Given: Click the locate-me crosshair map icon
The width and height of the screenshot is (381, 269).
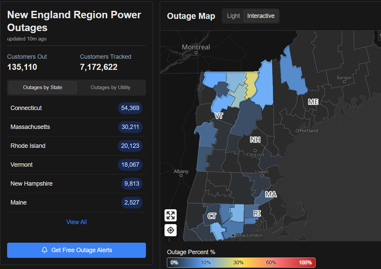Looking at the screenshot, I should click(x=170, y=230).
